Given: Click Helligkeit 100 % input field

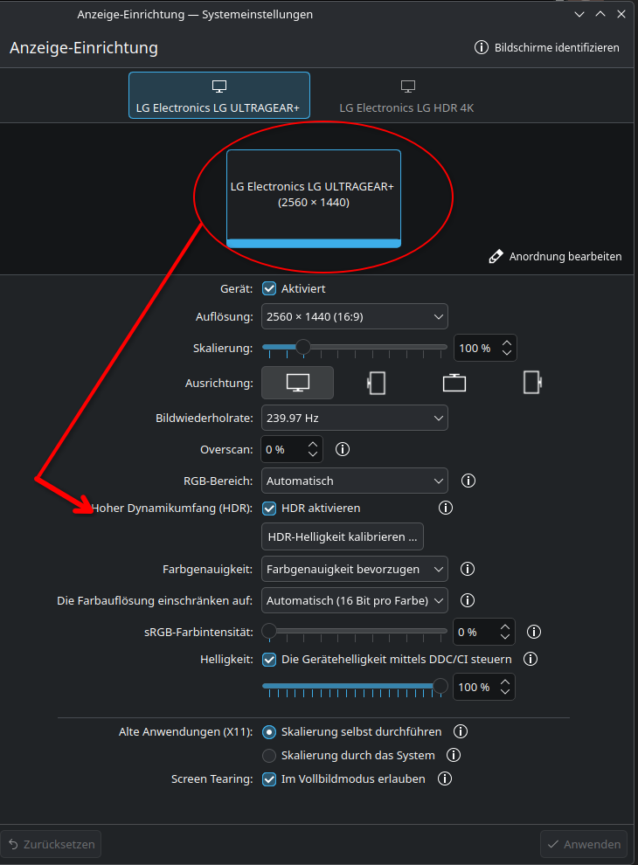Looking at the screenshot, I should click(484, 687).
